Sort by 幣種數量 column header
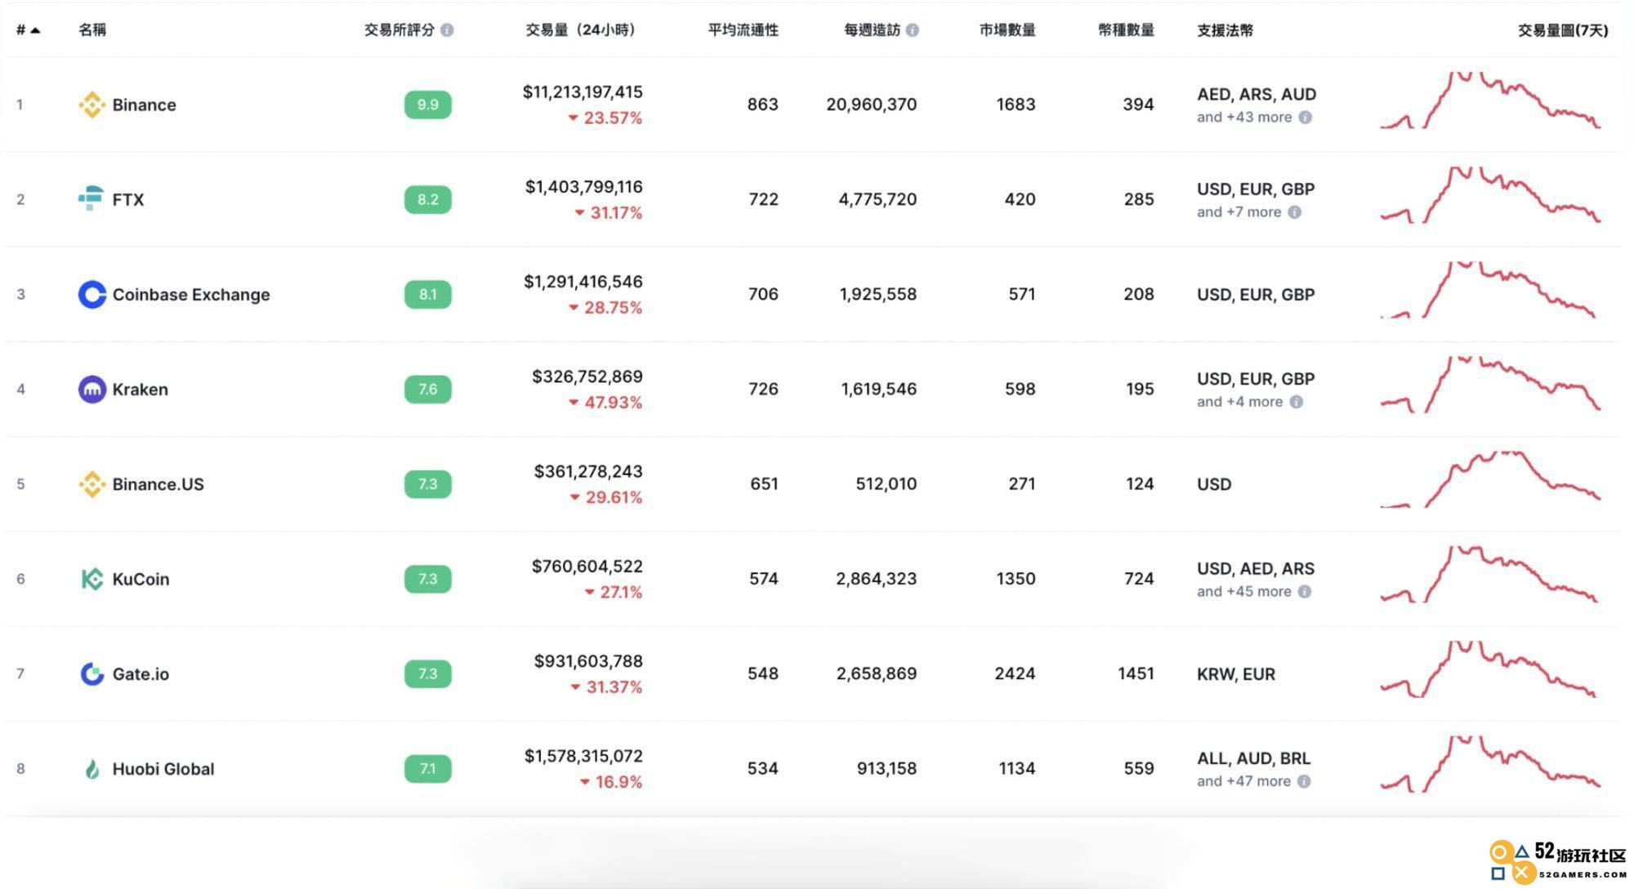Image resolution: width=1634 pixels, height=889 pixels. pyautogui.click(x=1126, y=30)
